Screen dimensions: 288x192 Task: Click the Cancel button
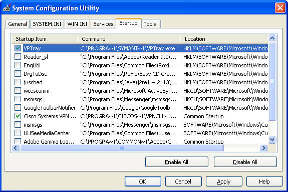[183, 182]
